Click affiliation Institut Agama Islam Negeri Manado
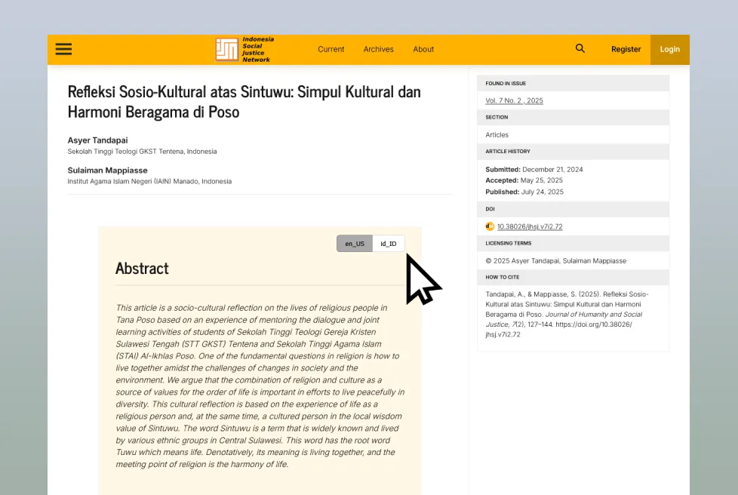 click(149, 181)
